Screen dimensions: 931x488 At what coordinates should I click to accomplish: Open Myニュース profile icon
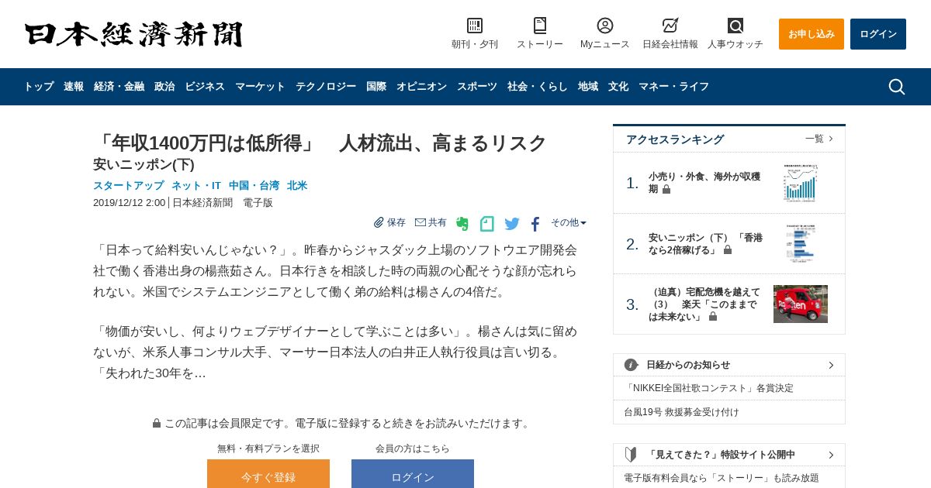point(605,26)
